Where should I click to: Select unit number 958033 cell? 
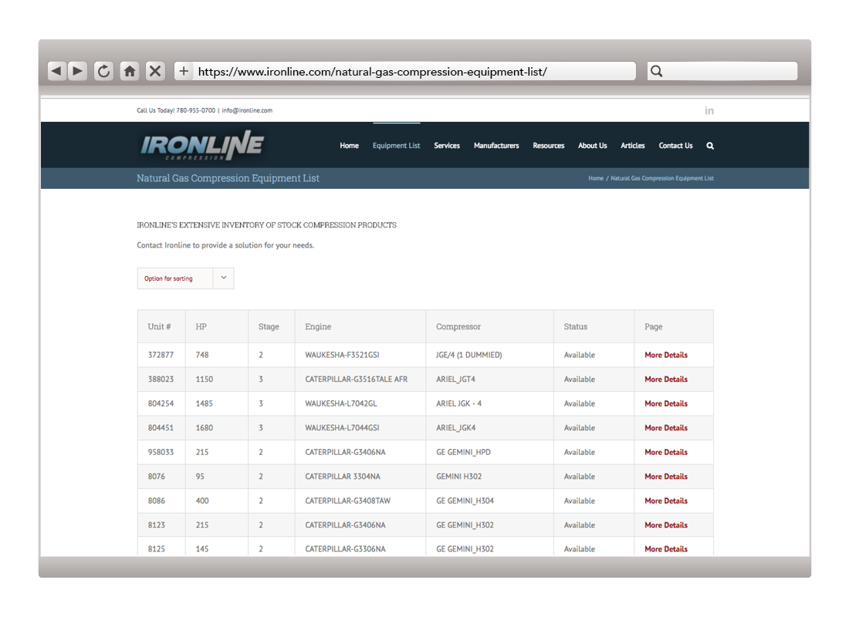[x=161, y=453]
